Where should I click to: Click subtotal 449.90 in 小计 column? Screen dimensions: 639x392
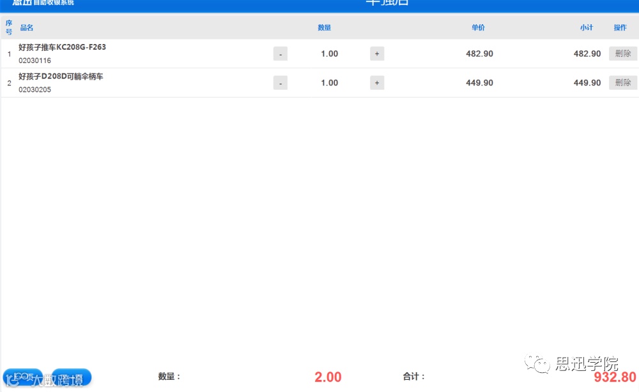point(587,83)
